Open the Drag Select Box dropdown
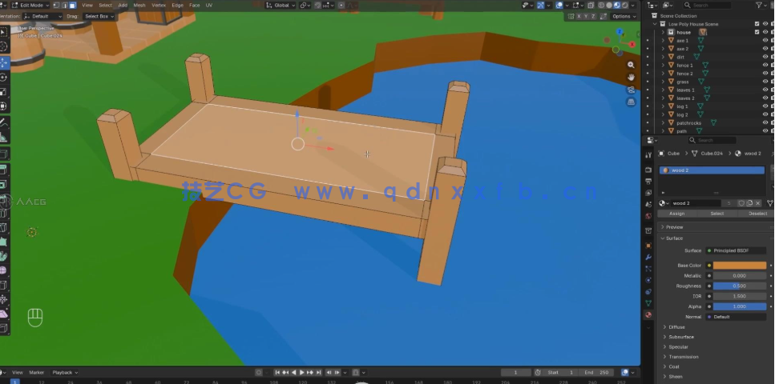 pyautogui.click(x=99, y=16)
